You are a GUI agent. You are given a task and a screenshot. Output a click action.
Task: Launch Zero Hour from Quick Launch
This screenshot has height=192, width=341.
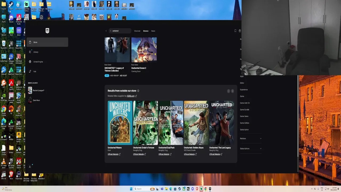pos(34,100)
